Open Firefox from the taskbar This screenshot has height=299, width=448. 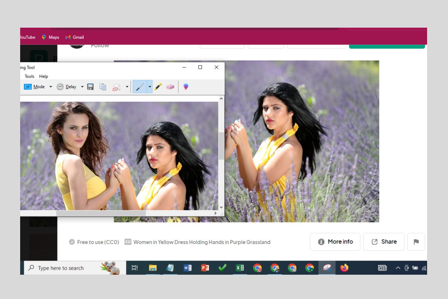coord(344,268)
